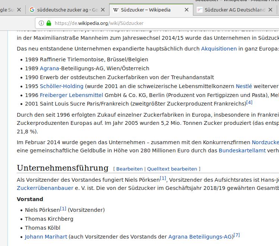Follow the Bundeskartellamt link
Screen dimensions: 279x246
[x=242, y=150]
